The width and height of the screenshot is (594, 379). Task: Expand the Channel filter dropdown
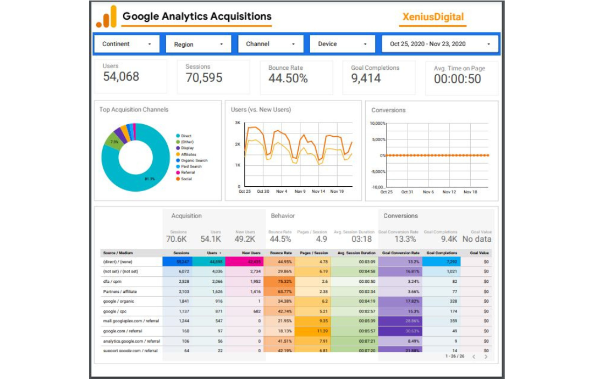tap(271, 44)
